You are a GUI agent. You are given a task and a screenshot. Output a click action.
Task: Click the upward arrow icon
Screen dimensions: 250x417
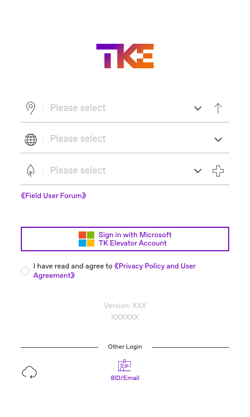click(218, 108)
